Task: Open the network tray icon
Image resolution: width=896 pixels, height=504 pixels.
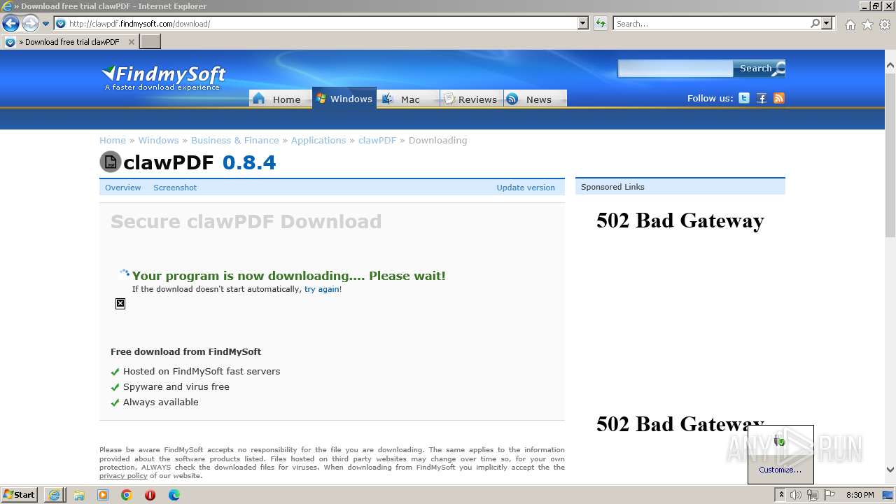Action: pyautogui.click(x=812, y=495)
